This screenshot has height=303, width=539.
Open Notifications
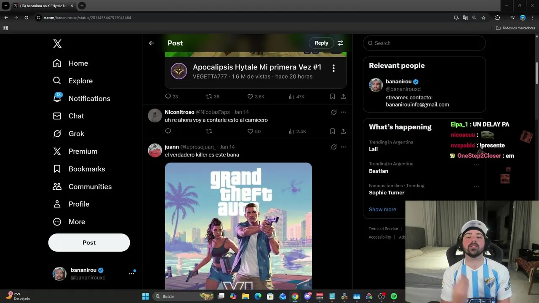pyautogui.click(x=81, y=98)
